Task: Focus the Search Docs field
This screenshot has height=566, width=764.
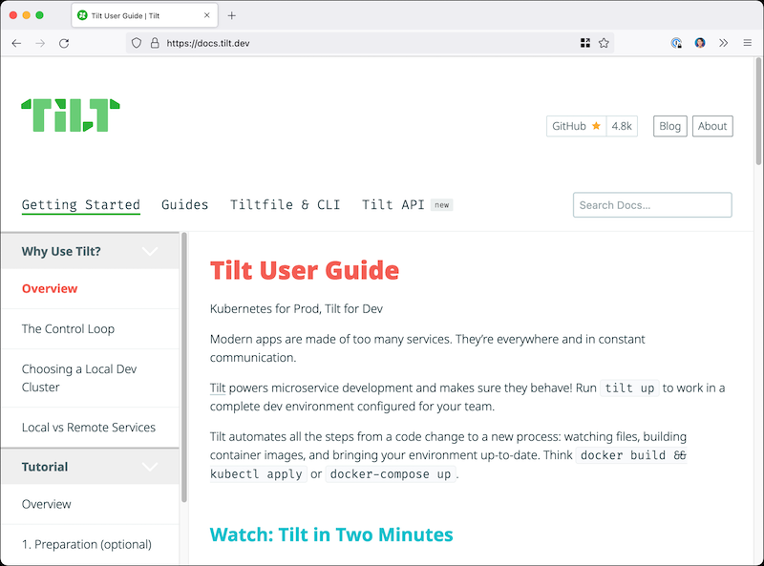Action: pyautogui.click(x=652, y=205)
